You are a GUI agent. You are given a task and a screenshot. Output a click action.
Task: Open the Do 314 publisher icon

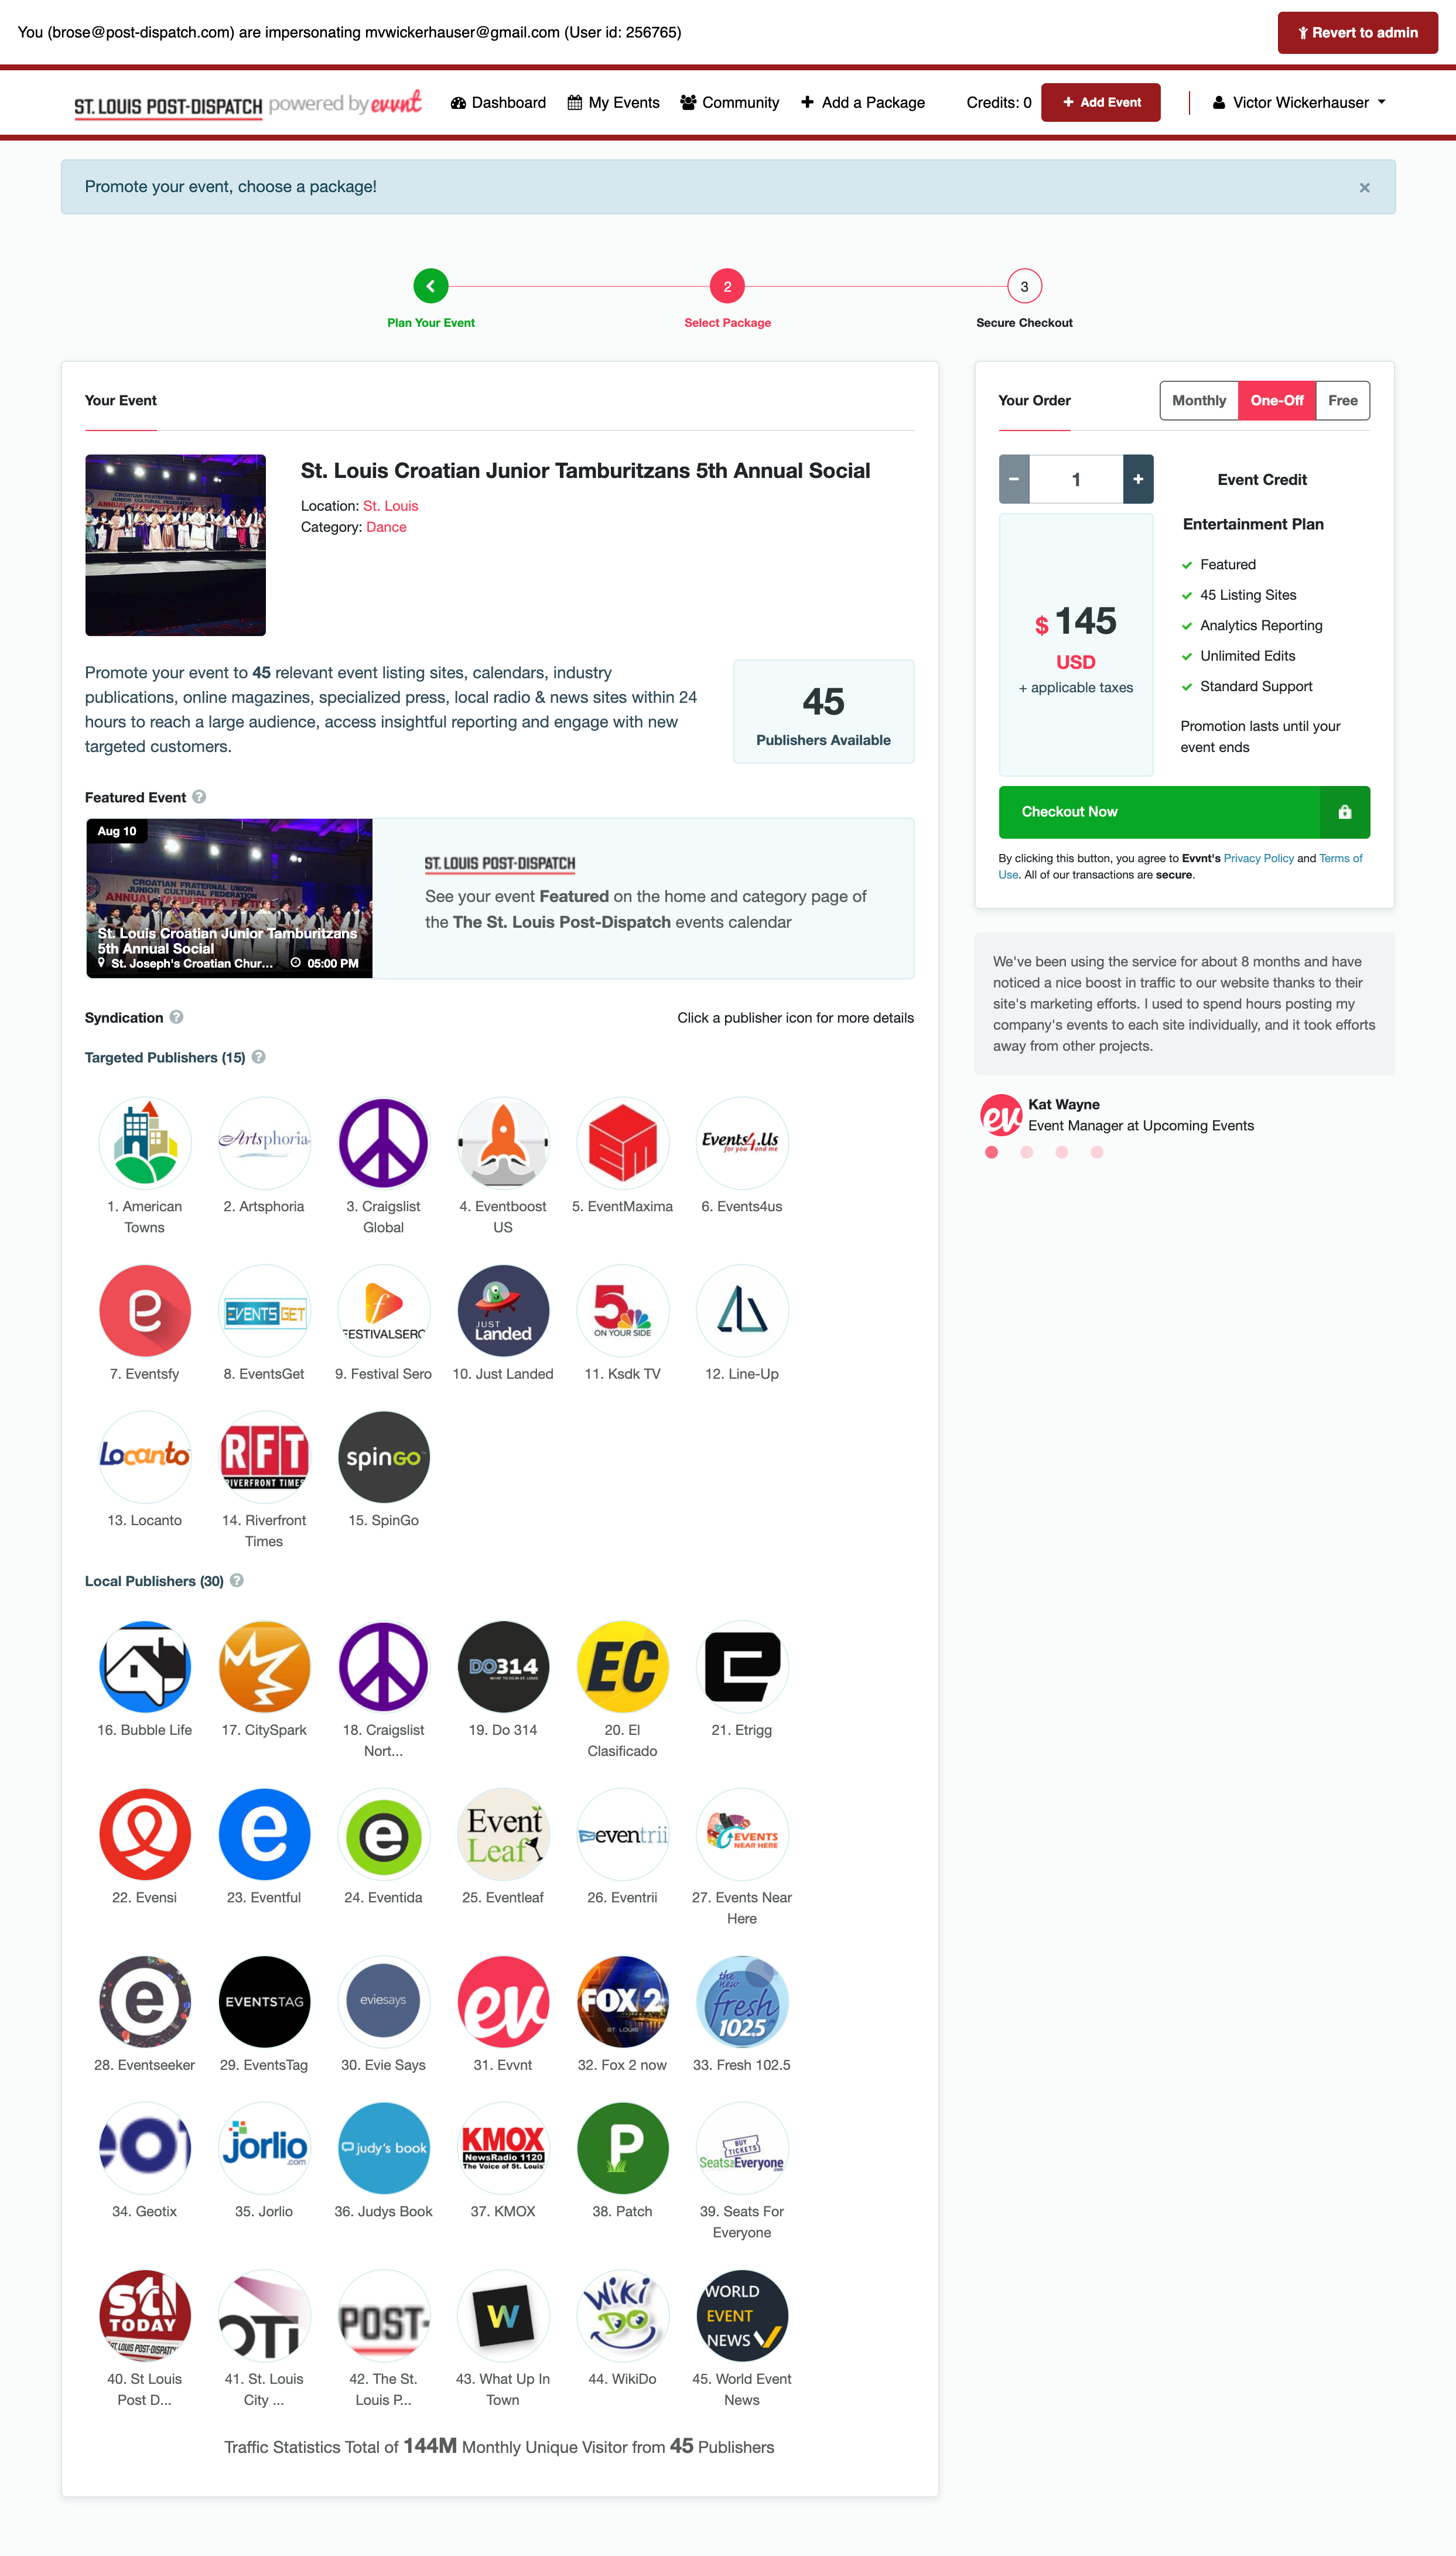503,1667
